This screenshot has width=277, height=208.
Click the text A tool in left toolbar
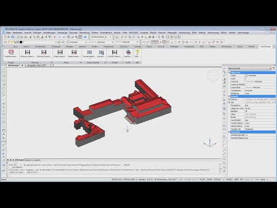point(3,134)
